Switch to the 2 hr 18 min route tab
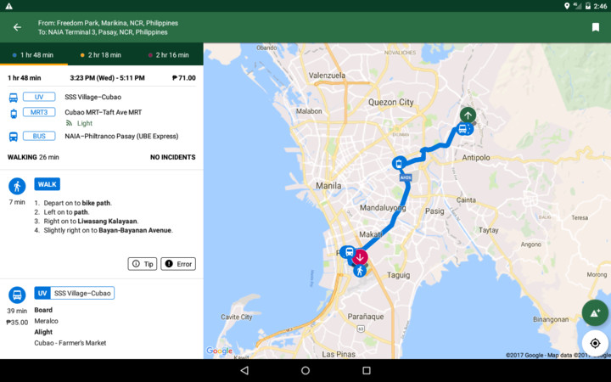The image size is (611, 382). point(101,55)
